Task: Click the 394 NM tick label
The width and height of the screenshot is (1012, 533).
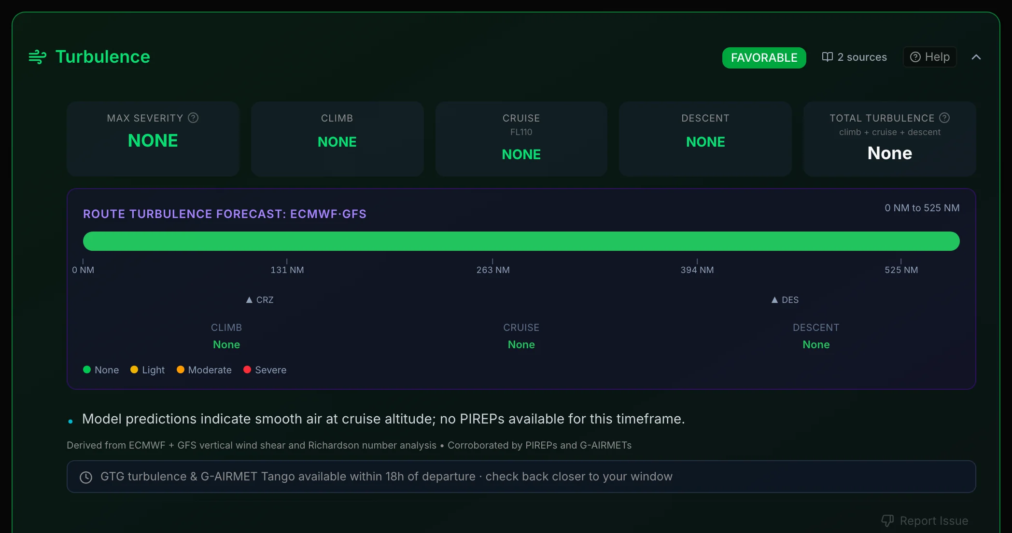Action: 697,270
